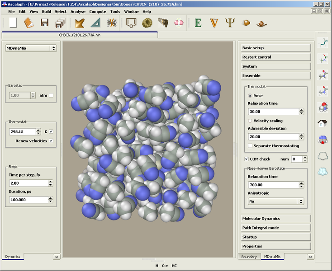Click the Psi symbol toolbar icon
332x271 pixels.
[x=231, y=23]
